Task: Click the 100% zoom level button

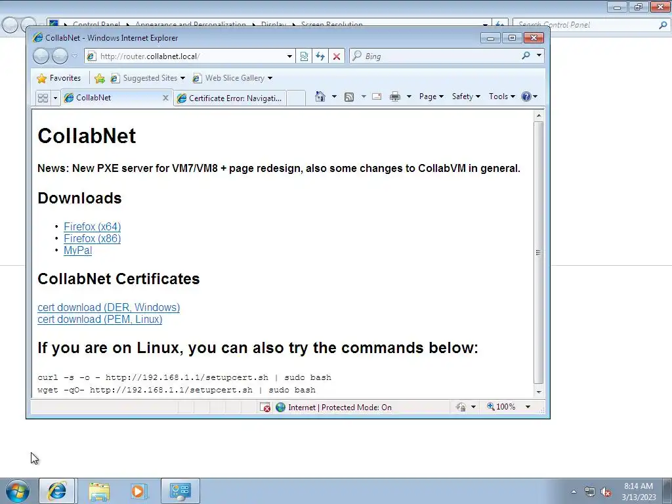Action: coord(501,407)
